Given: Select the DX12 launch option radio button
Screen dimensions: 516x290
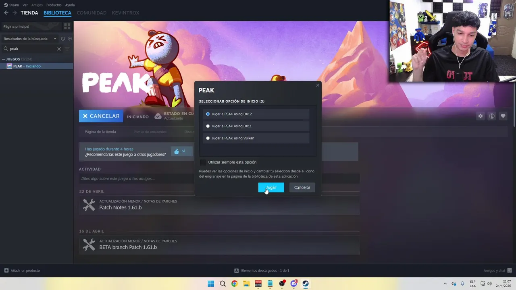Looking at the screenshot, I should point(208,114).
